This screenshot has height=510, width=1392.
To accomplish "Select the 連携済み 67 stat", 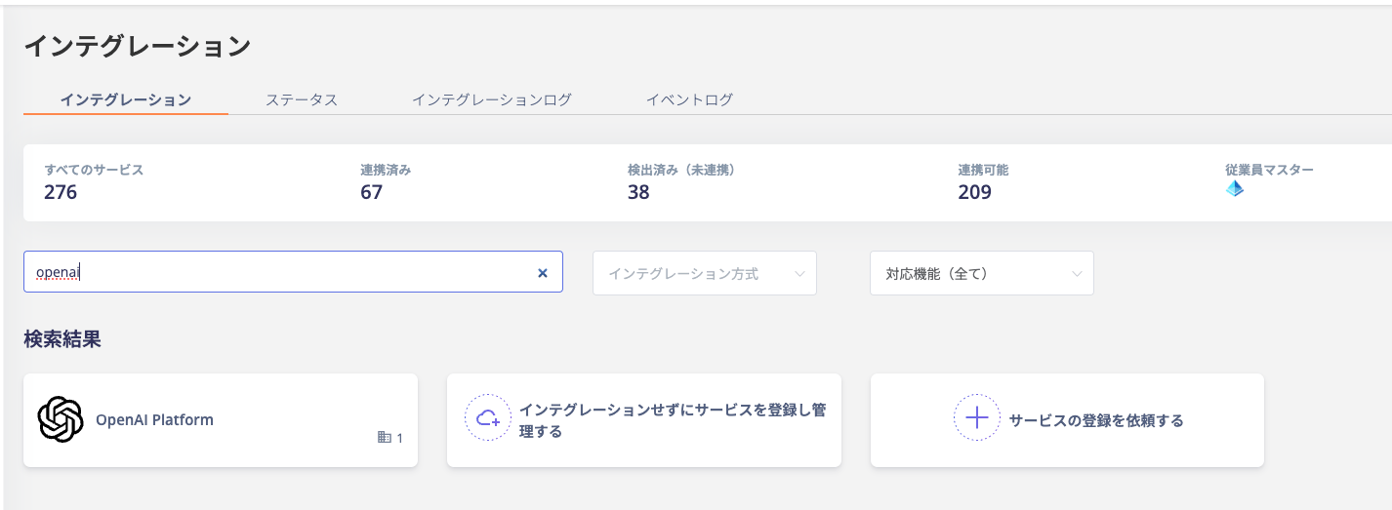I will point(386,181).
